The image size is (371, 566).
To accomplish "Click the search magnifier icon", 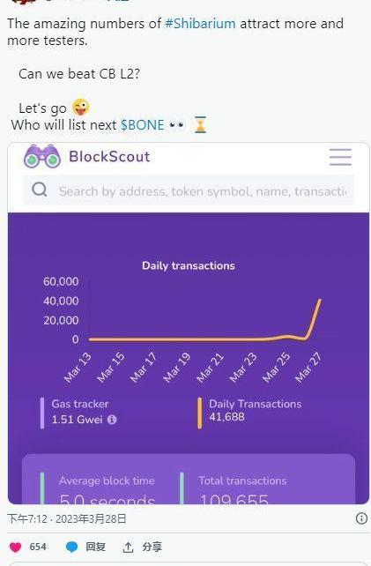I will point(40,190).
